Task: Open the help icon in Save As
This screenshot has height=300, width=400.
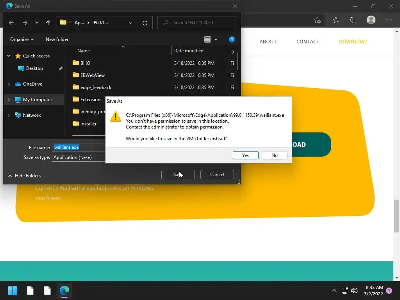Action: 232,39
